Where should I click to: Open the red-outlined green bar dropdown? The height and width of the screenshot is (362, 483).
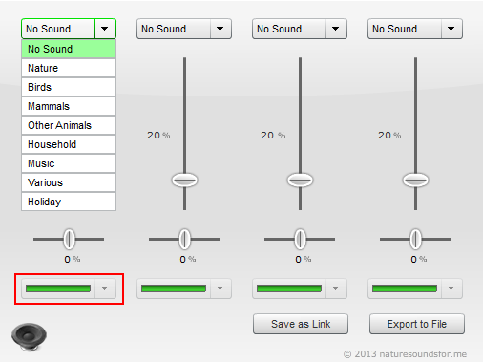coord(69,288)
